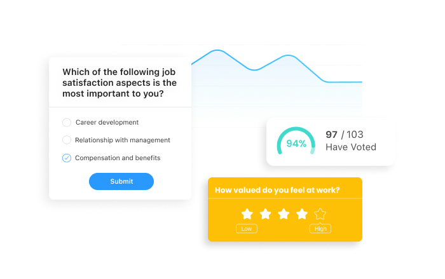
Task: Click the Low label under the stars
Action: point(245,229)
